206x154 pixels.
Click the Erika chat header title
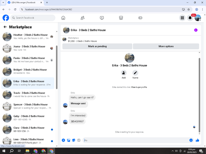tap(88, 30)
